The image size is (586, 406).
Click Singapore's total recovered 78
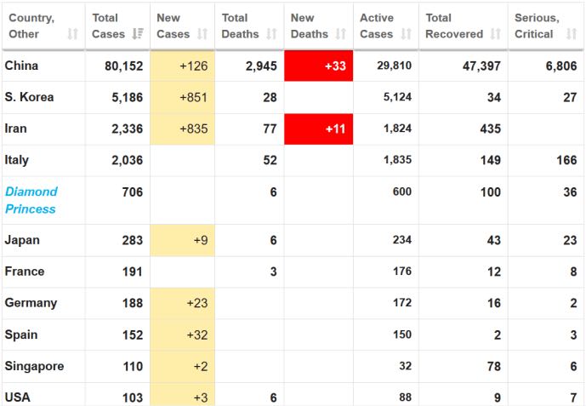pos(494,366)
